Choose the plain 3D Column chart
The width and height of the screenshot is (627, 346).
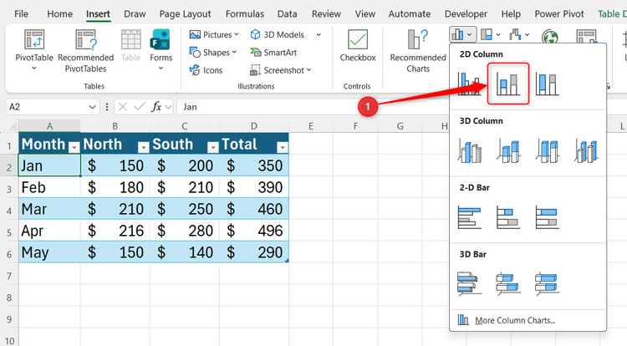[x=586, y=150]
